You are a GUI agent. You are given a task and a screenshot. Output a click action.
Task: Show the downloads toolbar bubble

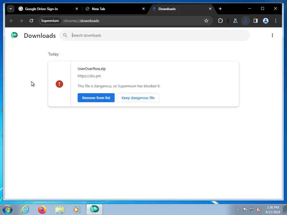click(246, 21)
